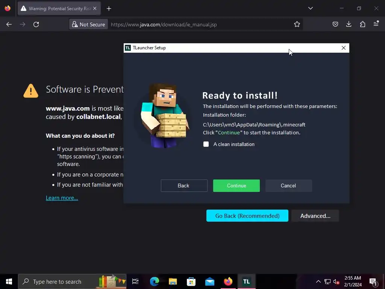Click the Firefox logo in the title bar
Screen dimensions: 385x289
8,8
